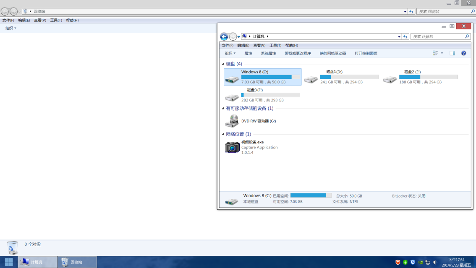This screenshot has width=476, height=268.
Task: Select the 视频设备.exe camera icon
Action: [x=232, y=147]
